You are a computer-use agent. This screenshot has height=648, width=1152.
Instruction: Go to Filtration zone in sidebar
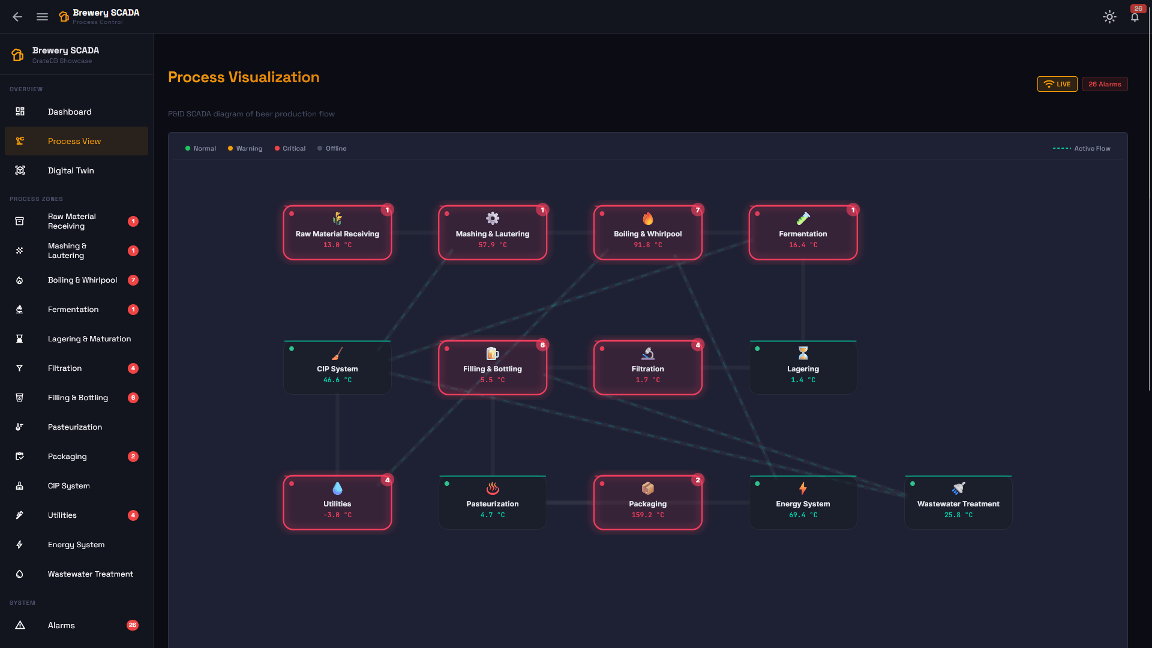coord(76,368)
